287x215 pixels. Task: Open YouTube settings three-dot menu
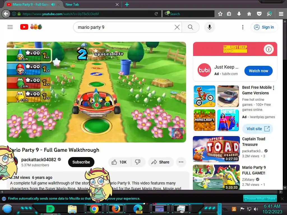[243, 27]
